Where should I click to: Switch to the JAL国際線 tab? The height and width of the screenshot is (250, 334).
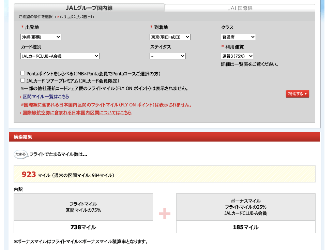pos(240,8)
